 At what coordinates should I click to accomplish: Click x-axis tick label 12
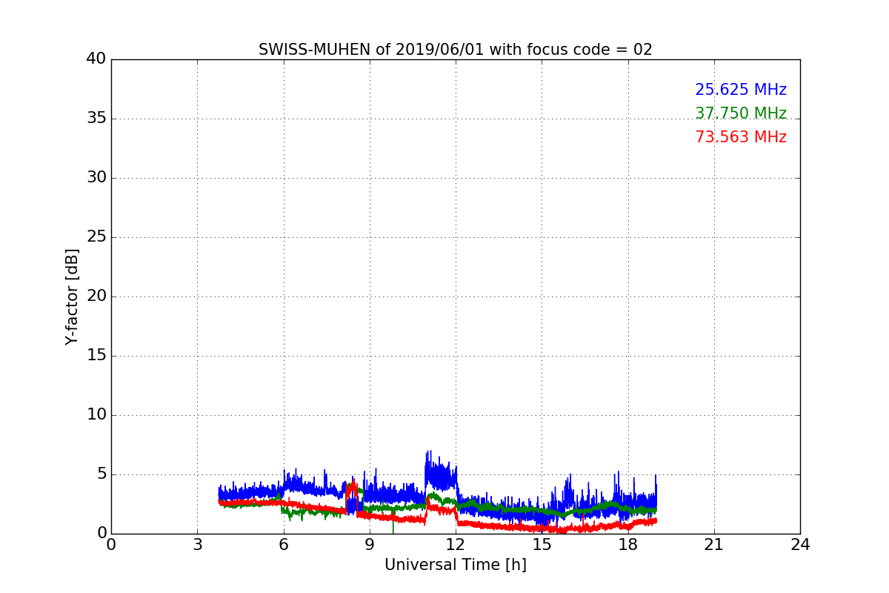coord(456,544)
